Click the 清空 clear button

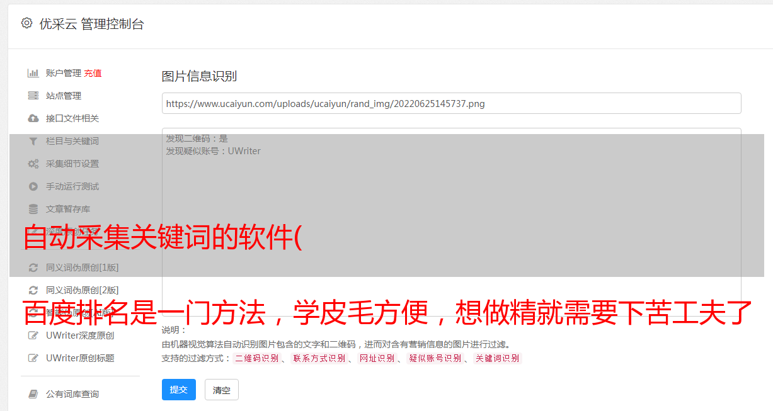[222, 390]
